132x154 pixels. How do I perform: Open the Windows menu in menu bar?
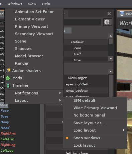(15, 4)
